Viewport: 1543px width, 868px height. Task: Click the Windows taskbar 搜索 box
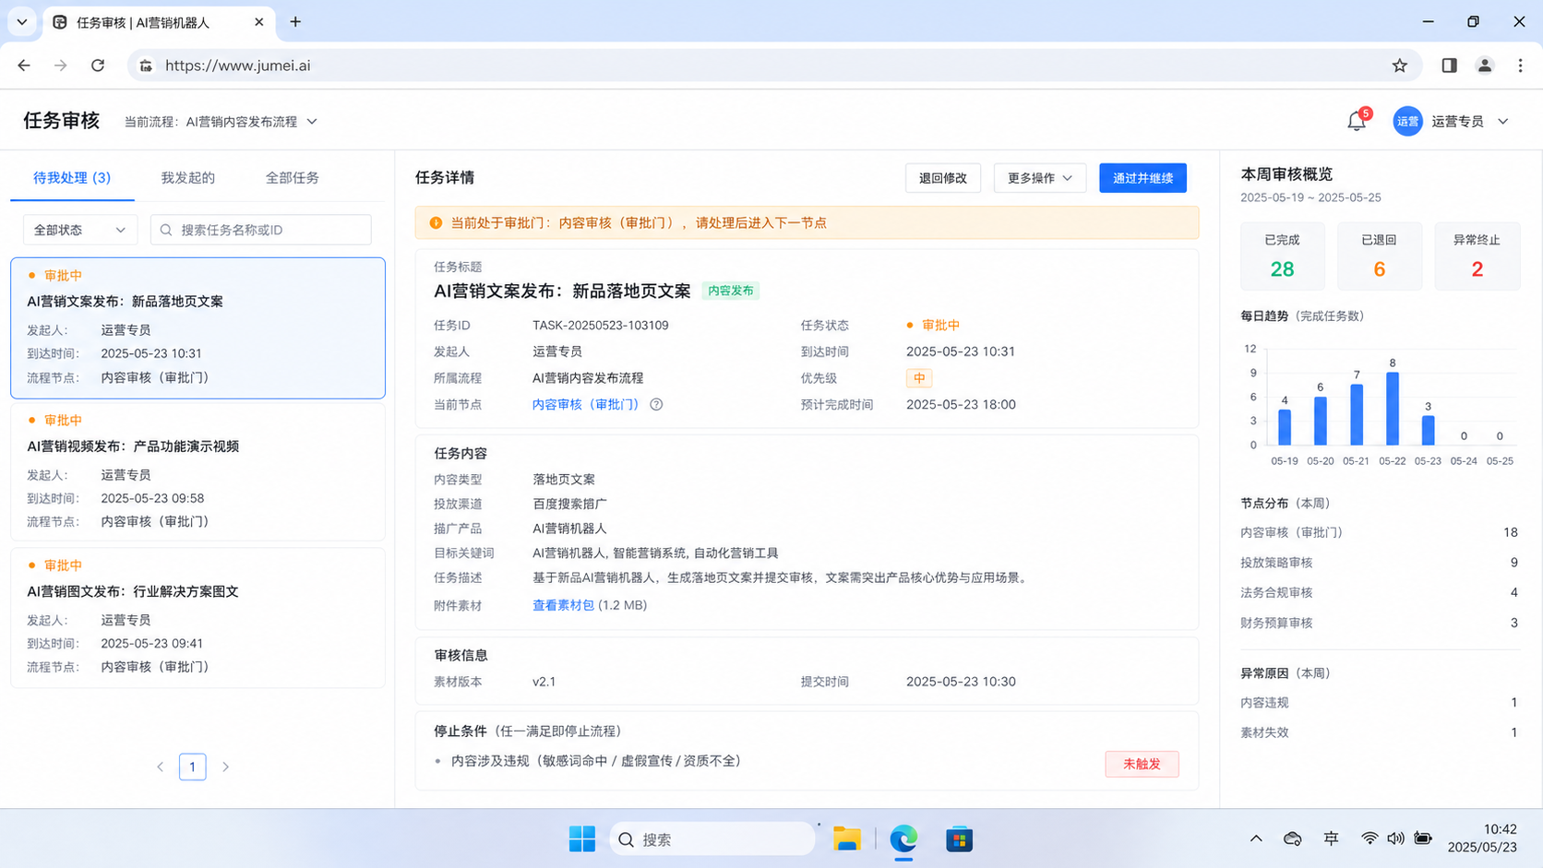pyautogui.click(x=712, y=839)
